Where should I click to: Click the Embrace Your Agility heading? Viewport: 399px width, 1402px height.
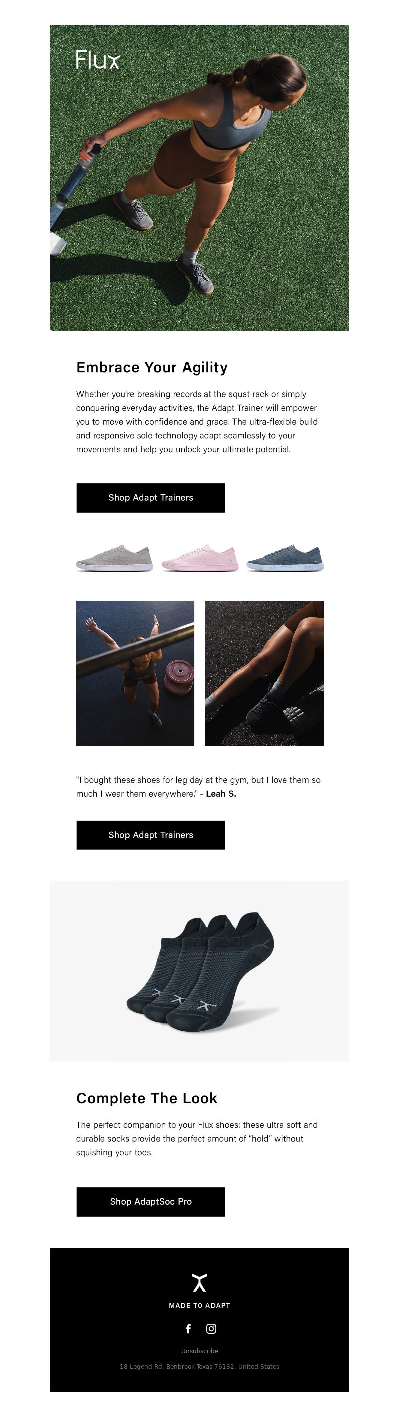[x=152, y=367]
